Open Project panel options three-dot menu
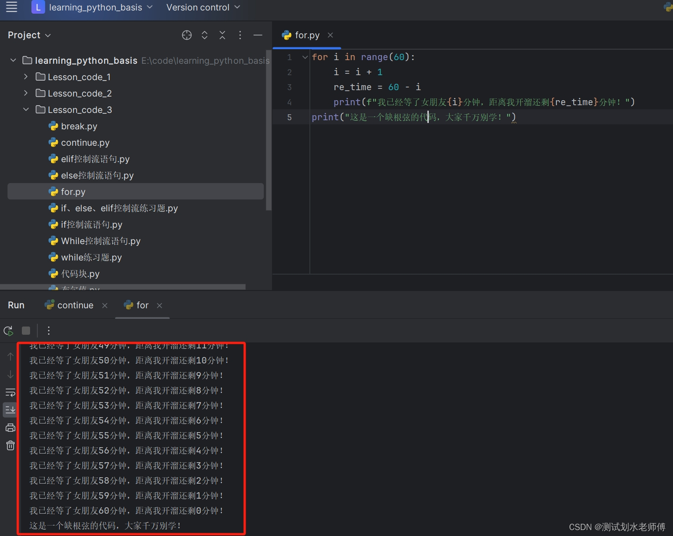Screen dimensions: 673x536 point(240,35)
